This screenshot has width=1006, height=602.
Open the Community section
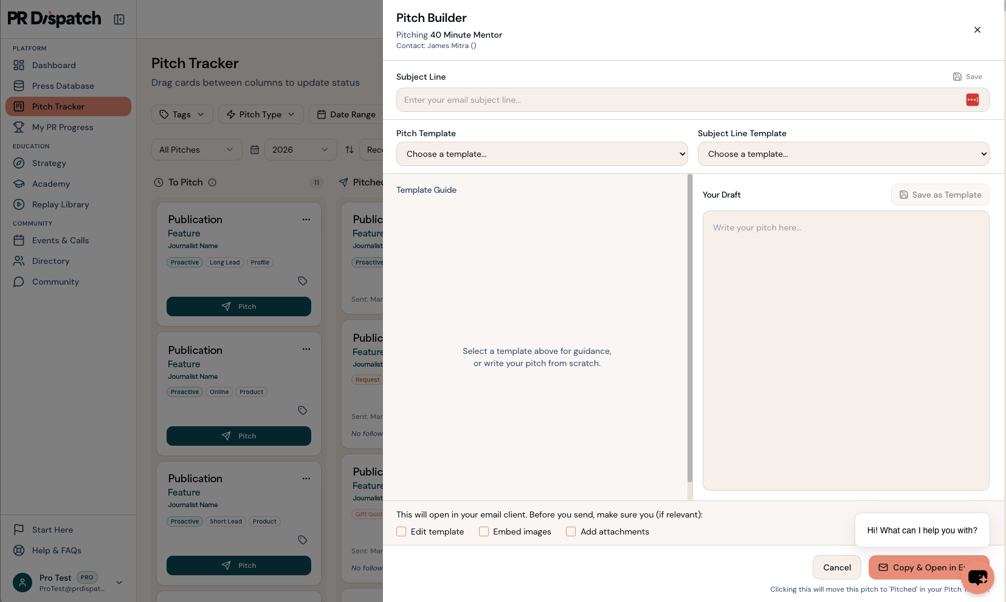(55, 282)
